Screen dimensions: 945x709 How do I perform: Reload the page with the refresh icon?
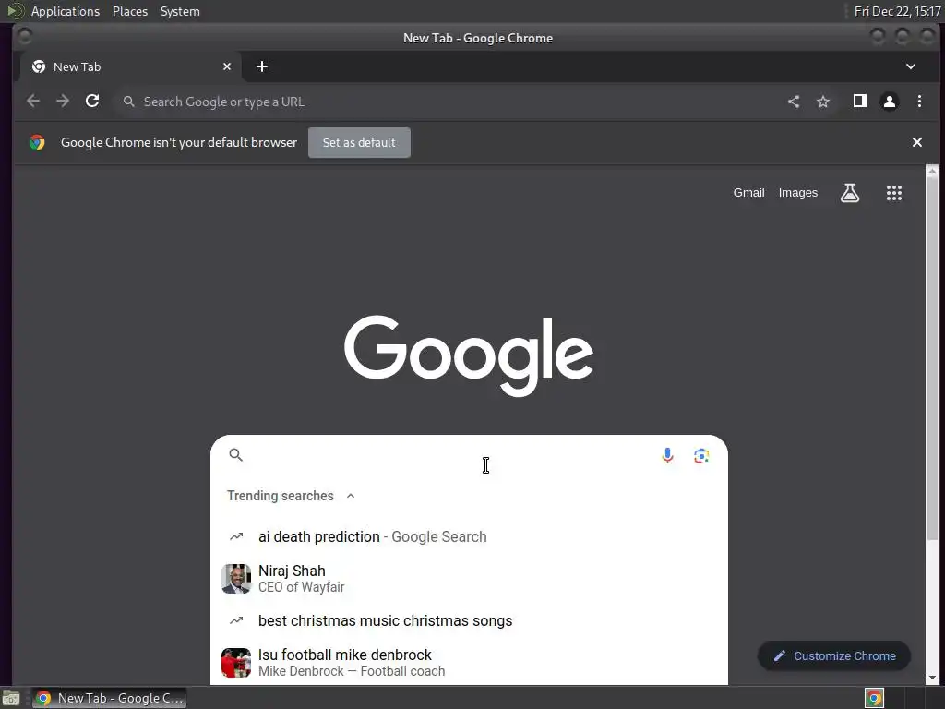pos(92,102)
